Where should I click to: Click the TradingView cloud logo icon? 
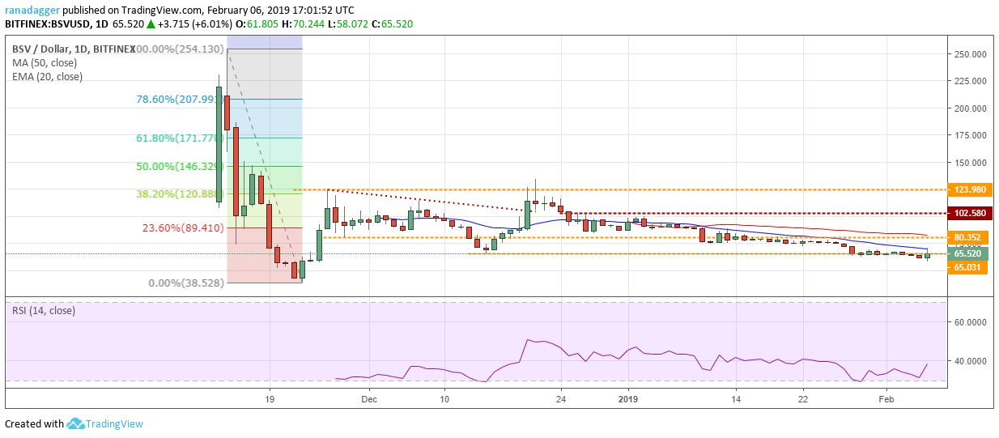(x=75, y=423)
